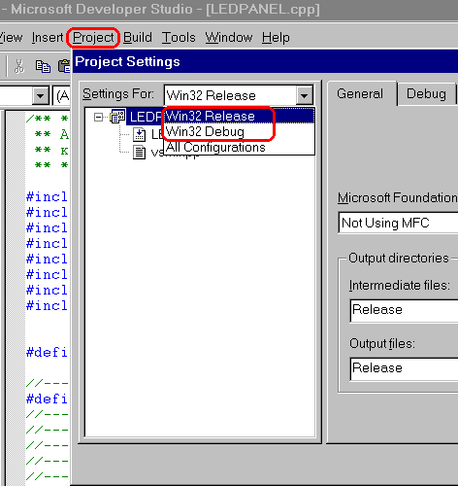Open the editor toolbar combo box arrow

tap(41, 96)
